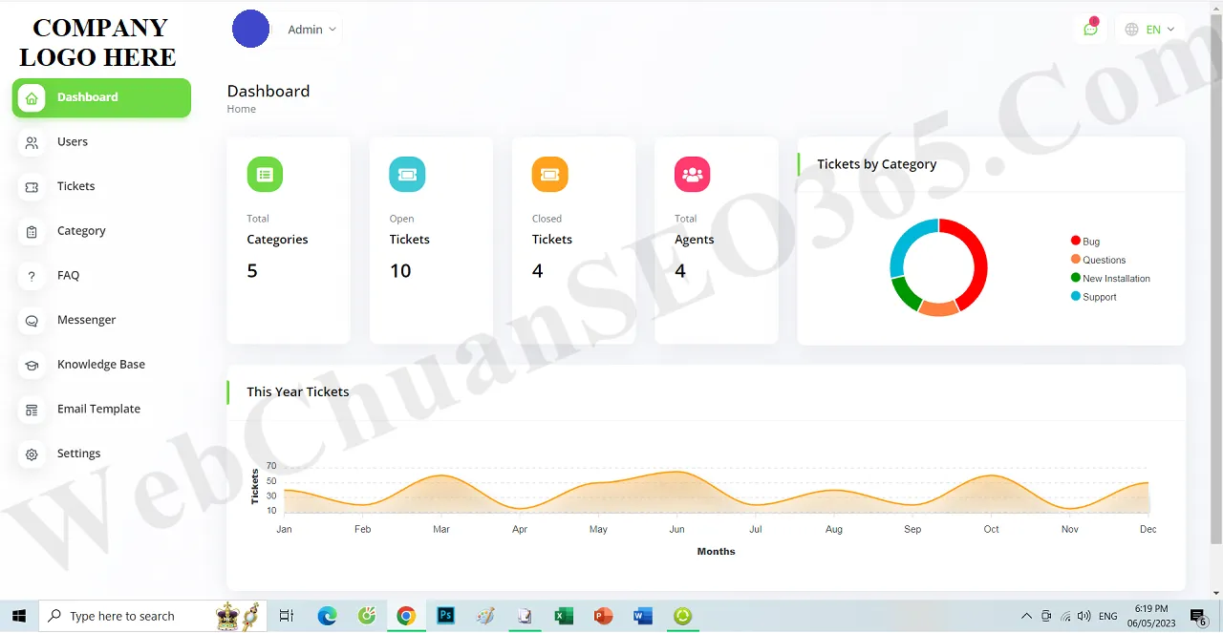The width and height of the screenshot is (1223, 633).
Task: Click the Knowledge Base icon
Action: point(32,365)
